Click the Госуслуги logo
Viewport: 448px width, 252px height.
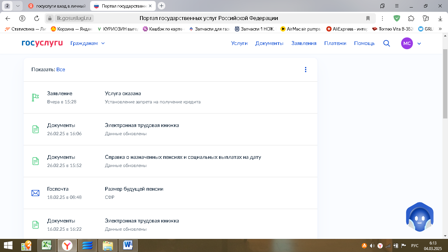[42, 43]
